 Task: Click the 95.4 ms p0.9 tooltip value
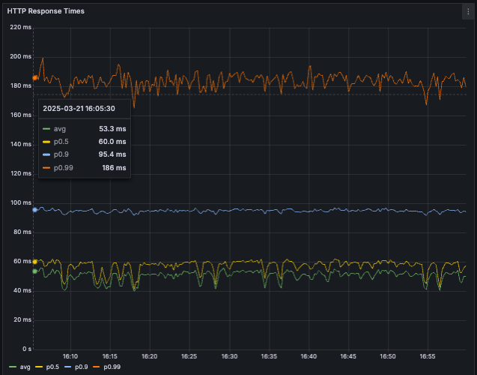coord(112,154)
